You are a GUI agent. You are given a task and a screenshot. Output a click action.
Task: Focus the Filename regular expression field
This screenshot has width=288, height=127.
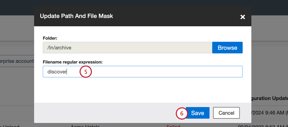(143, 71)
